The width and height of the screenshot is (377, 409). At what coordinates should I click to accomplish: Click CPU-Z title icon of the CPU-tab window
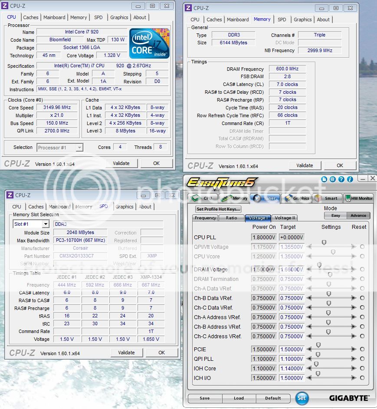pyautogui.click(x=5, y=6)
